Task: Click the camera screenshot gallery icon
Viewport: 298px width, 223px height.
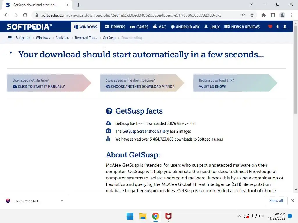Action: (x=108, y=131)
